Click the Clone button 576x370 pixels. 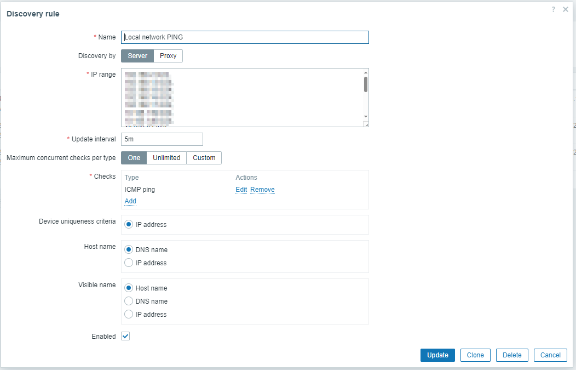tap(475, 355)
